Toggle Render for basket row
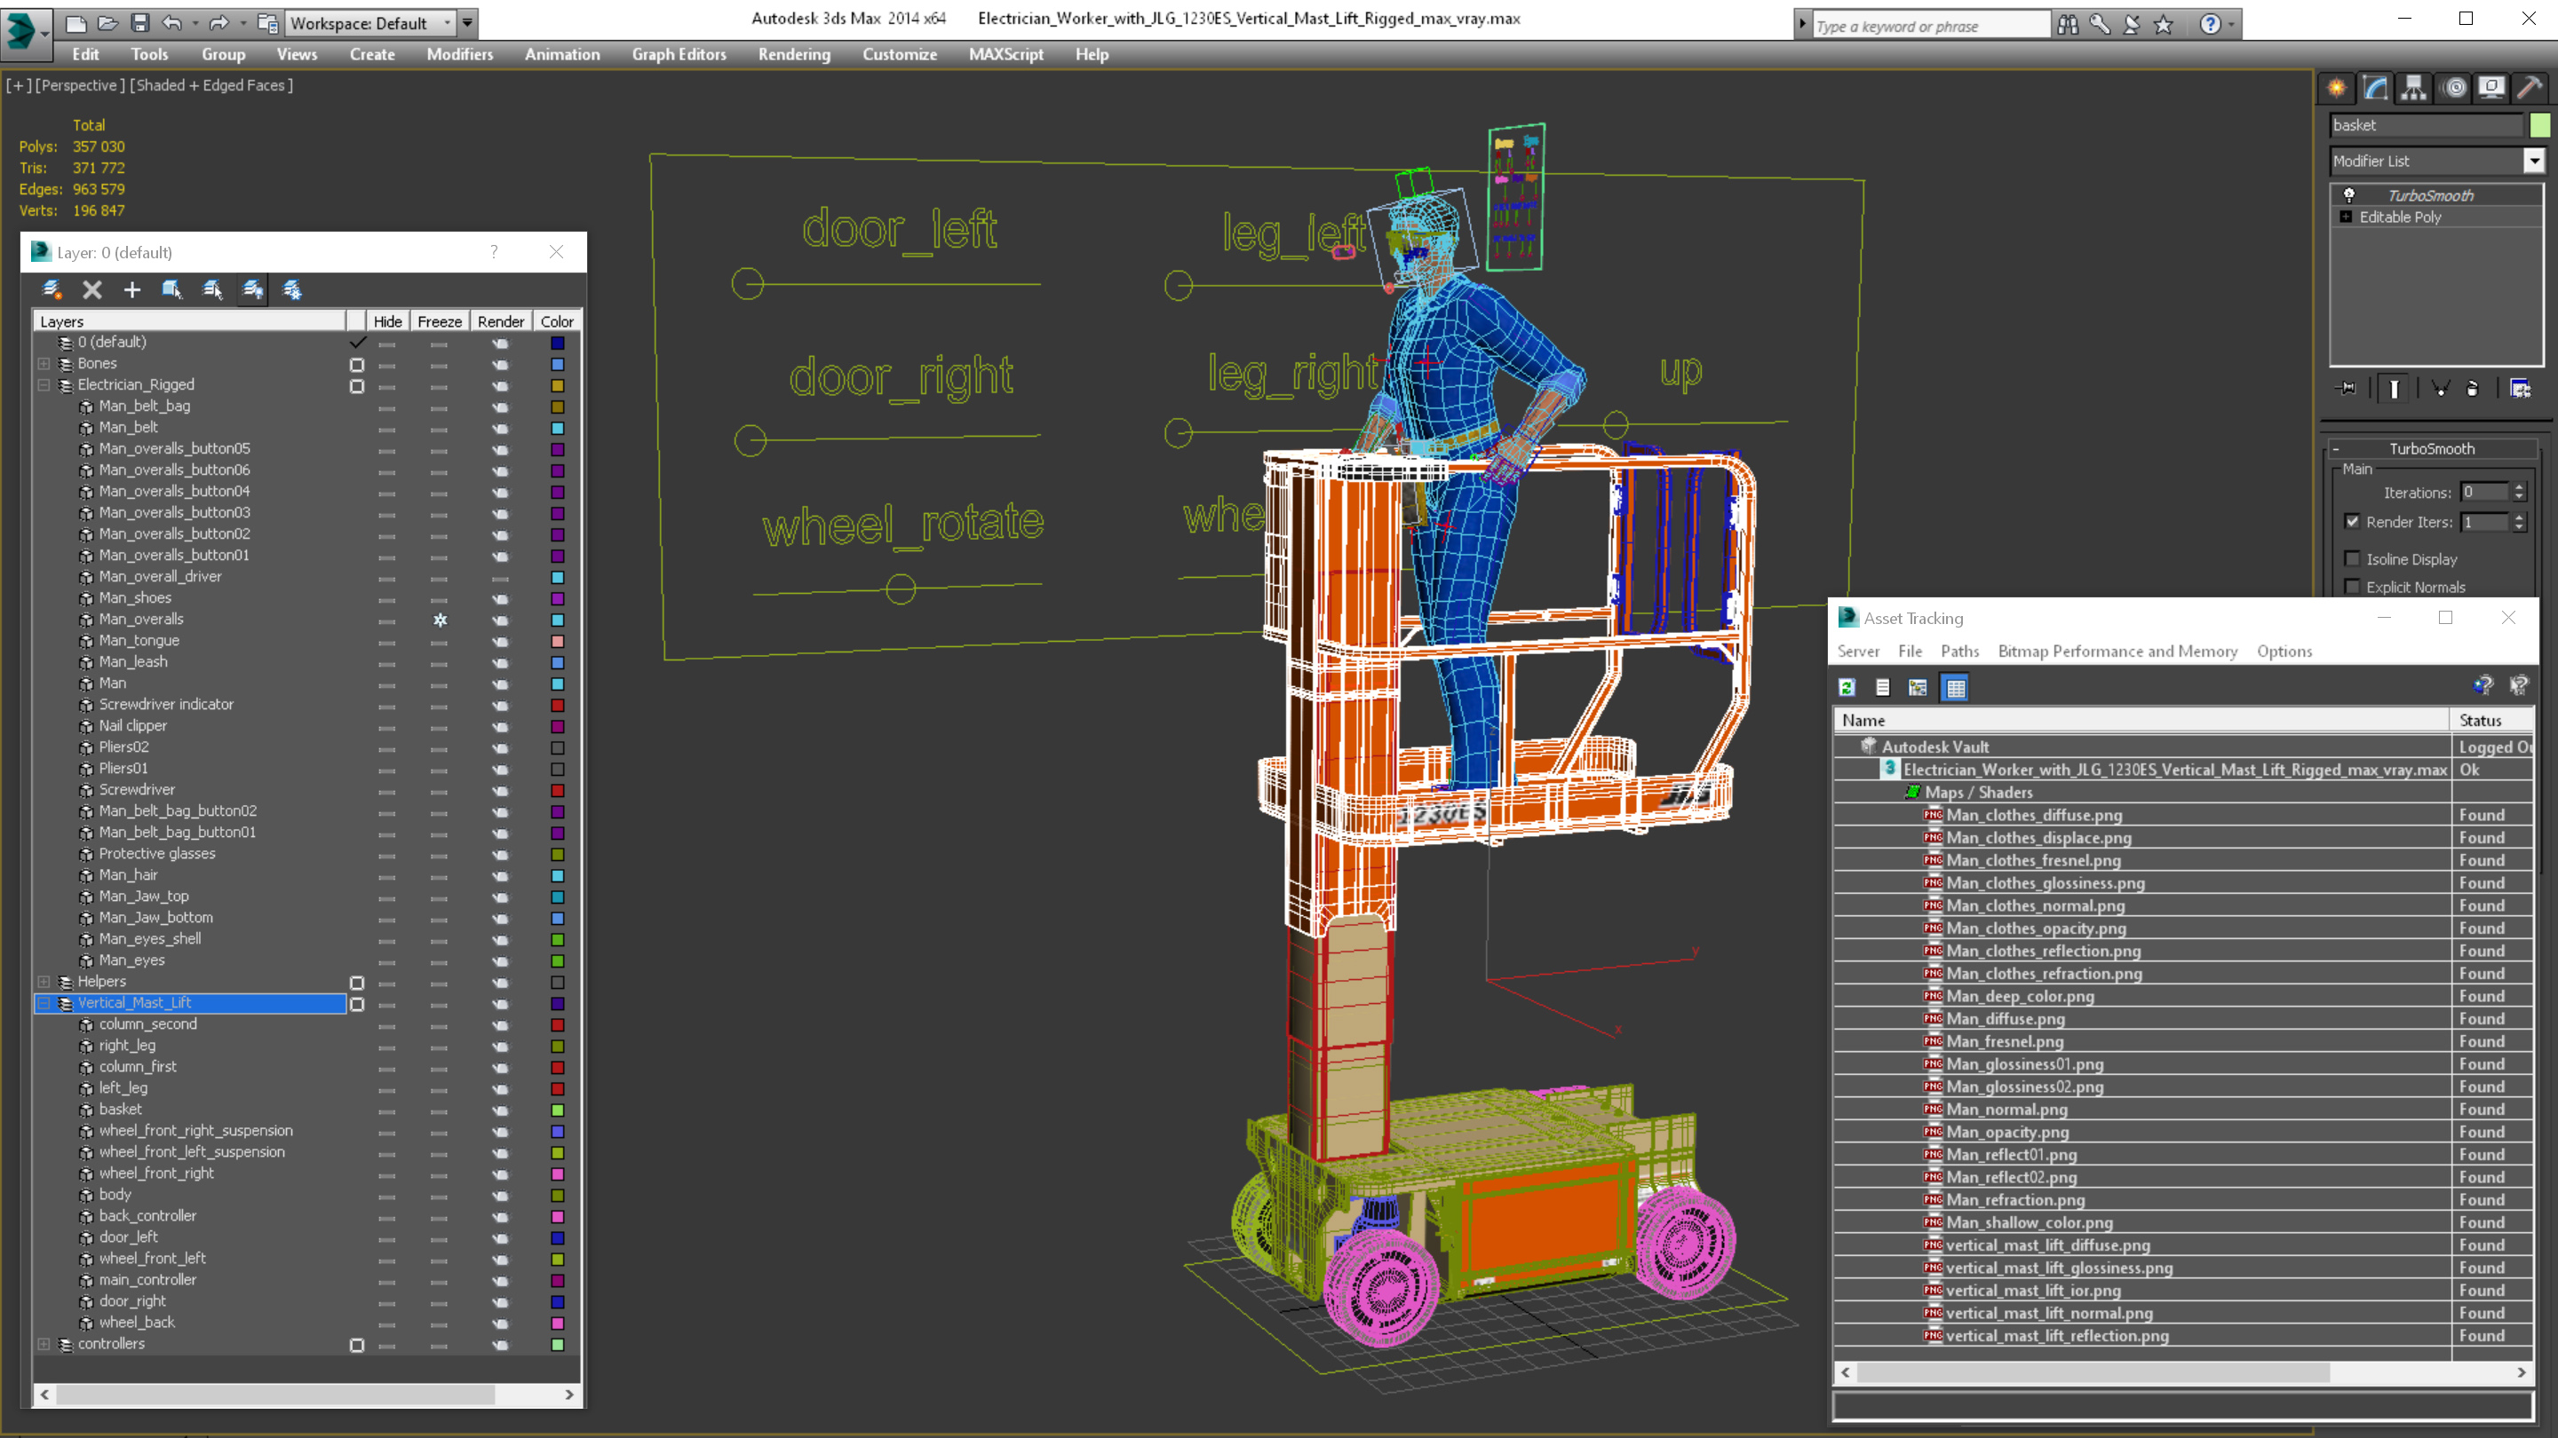Image resolution: width=2558 pixels, height=1438 pixels. (x=500, y=1110)
